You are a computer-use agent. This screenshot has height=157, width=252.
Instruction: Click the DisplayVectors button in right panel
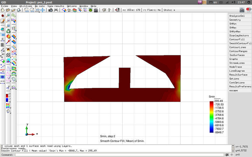(239, 35)
